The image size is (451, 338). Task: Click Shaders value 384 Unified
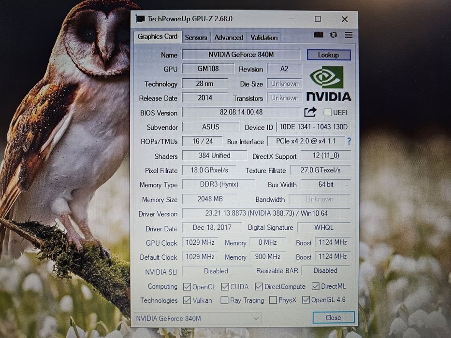(x=215, y=155)
